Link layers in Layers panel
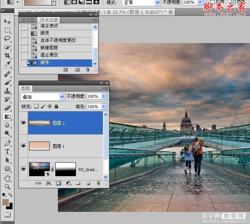Image resolution: width=250 pixels, height=224 pixels. coord(38,183)
